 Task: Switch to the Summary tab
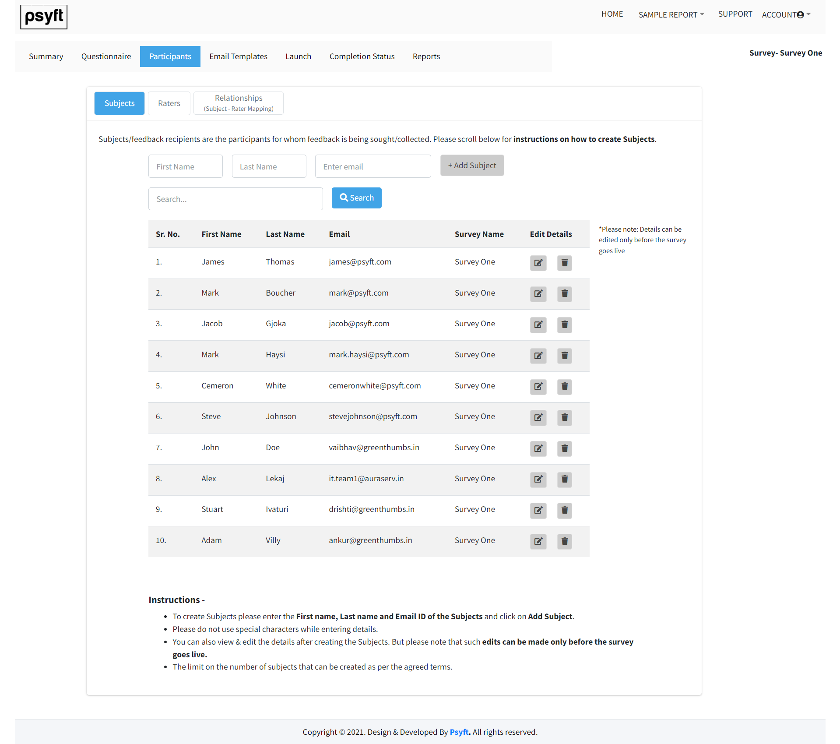click(x=46, y=56)
